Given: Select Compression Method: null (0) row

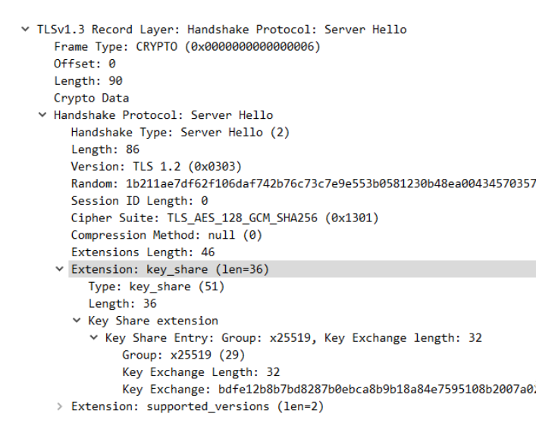Looking at the screenshot, I should (x=167, y=235).
